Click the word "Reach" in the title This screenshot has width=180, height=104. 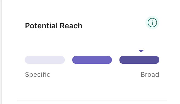[x=71, y=26]
